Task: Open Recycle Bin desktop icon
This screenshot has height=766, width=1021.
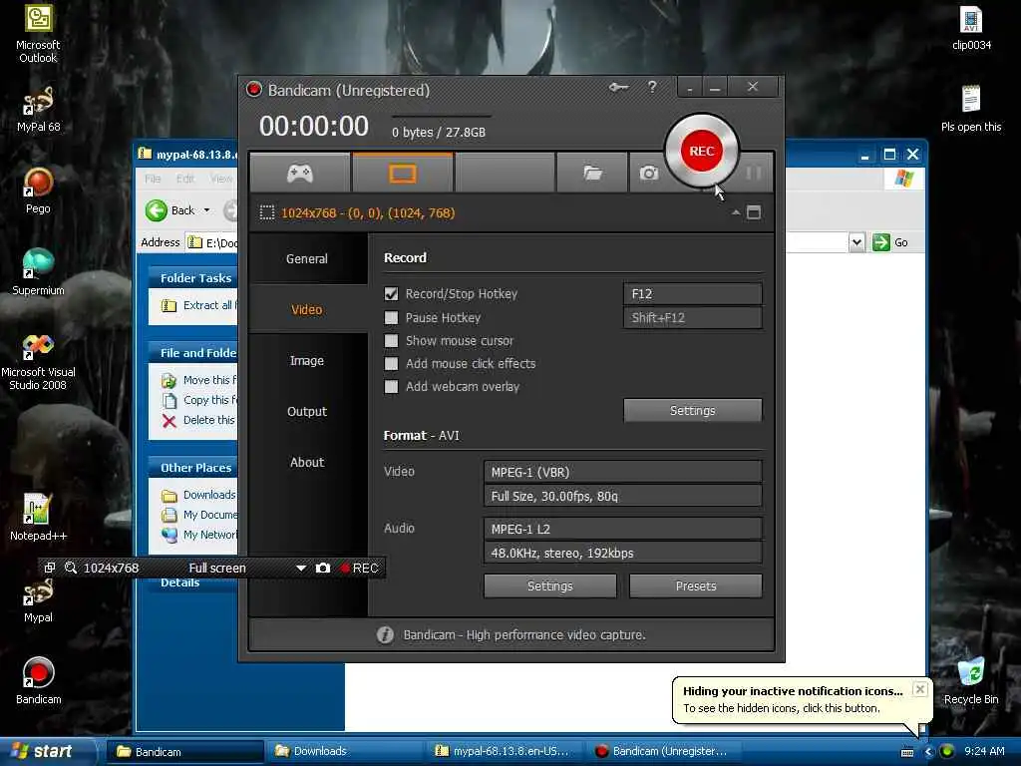Action: [971, 680]
